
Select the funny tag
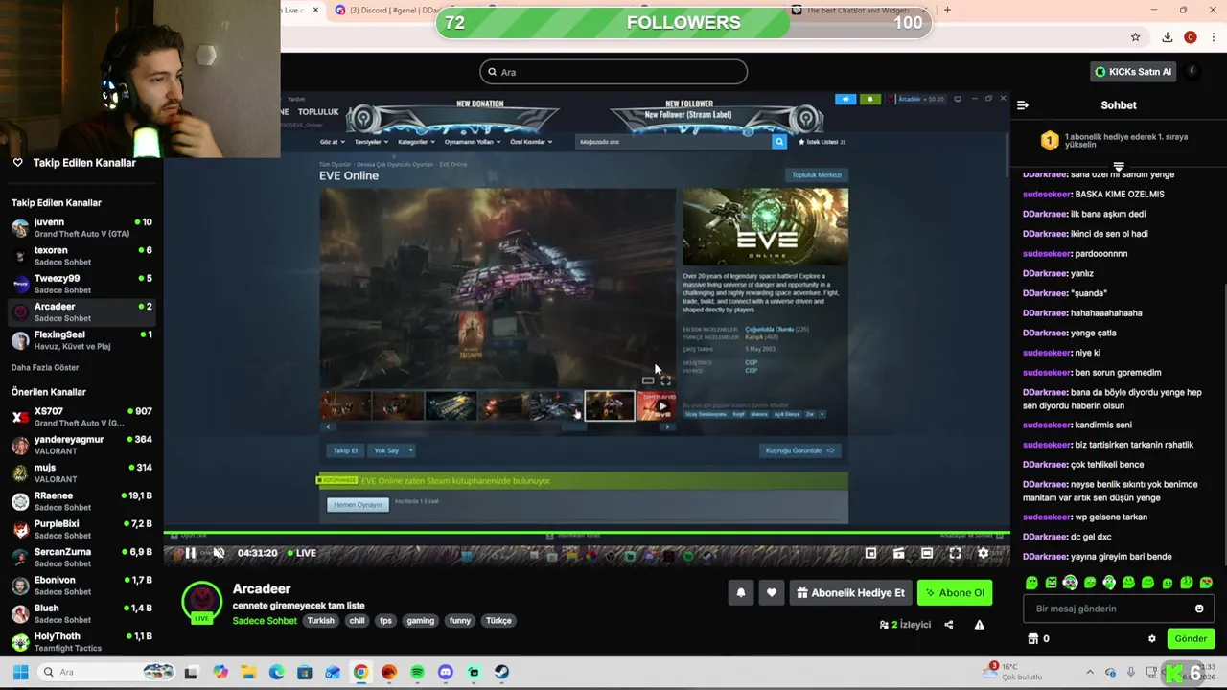tap(460, 620)
